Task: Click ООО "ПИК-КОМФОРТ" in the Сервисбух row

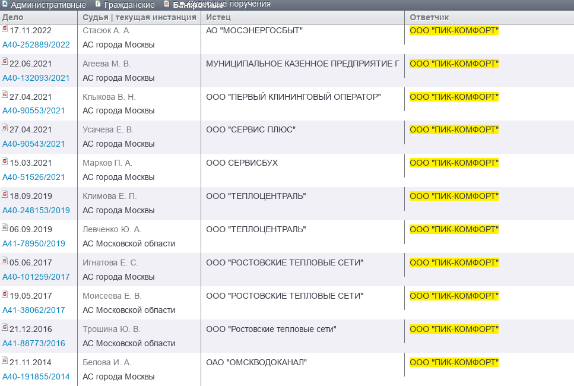Action: (454, 163)
